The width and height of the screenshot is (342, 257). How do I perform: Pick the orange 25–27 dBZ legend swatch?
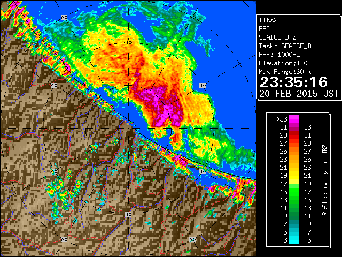tap(293, 151)
